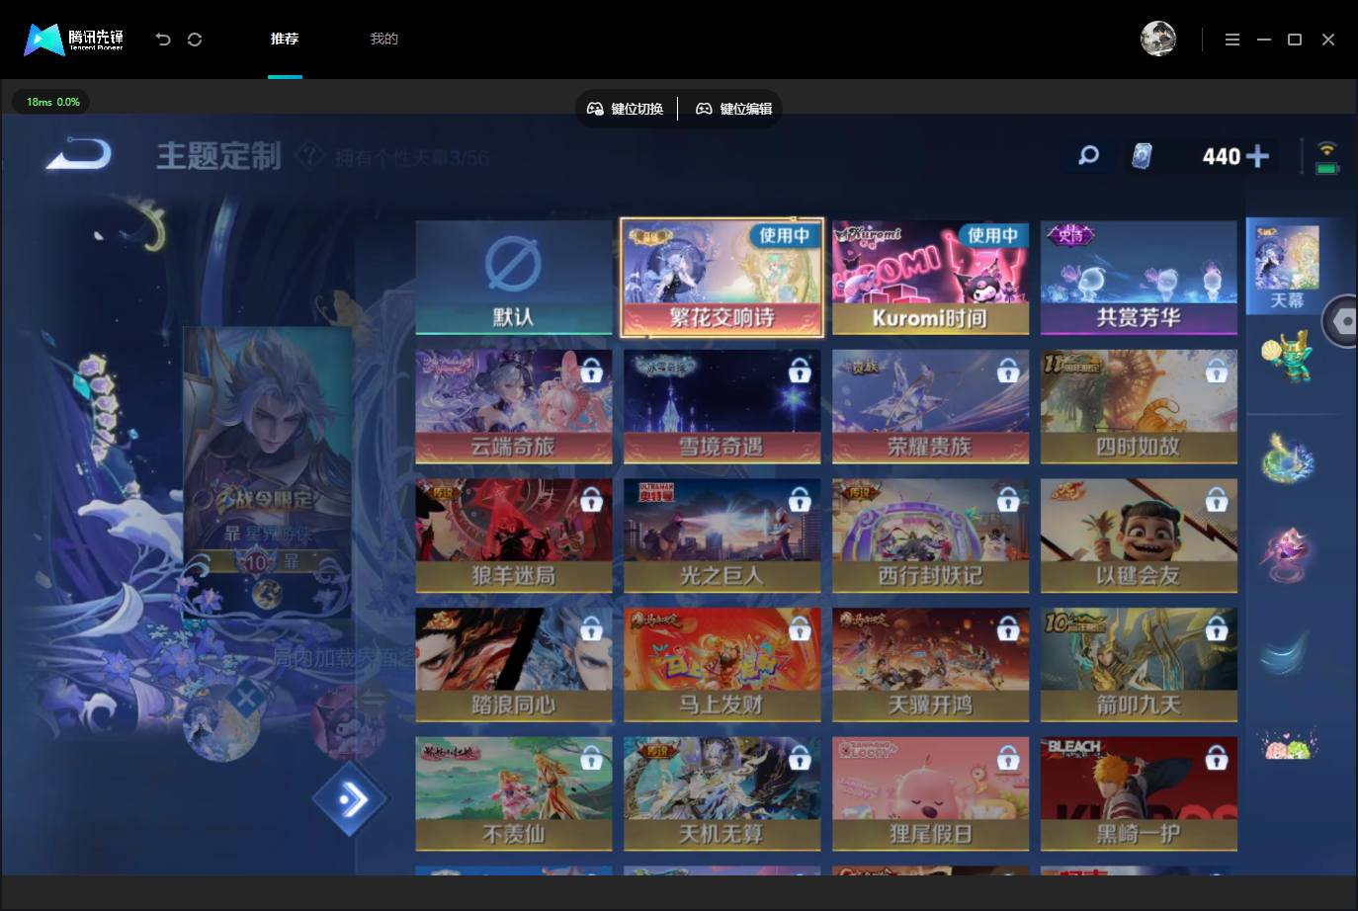The height and width of the screenshot is (911, 1358).
Task: Select the 共赏芳华 theme card
Action: tap(1139, 278)
